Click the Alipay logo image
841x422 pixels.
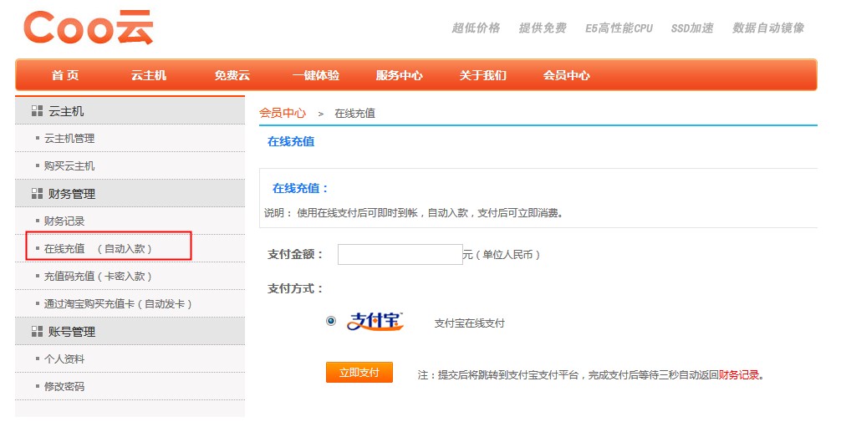[x=375, y=321]
